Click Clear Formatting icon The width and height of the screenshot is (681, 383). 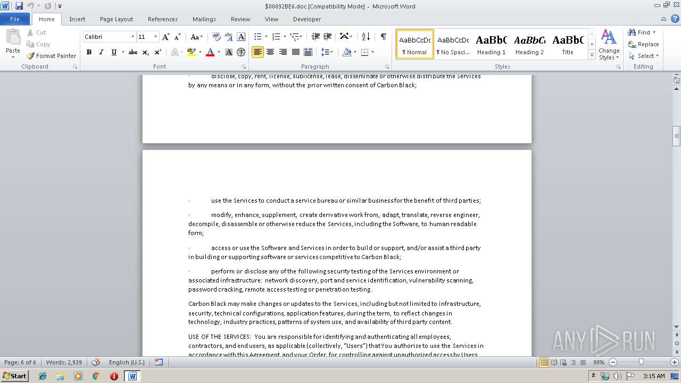click(x=216, y=37)
